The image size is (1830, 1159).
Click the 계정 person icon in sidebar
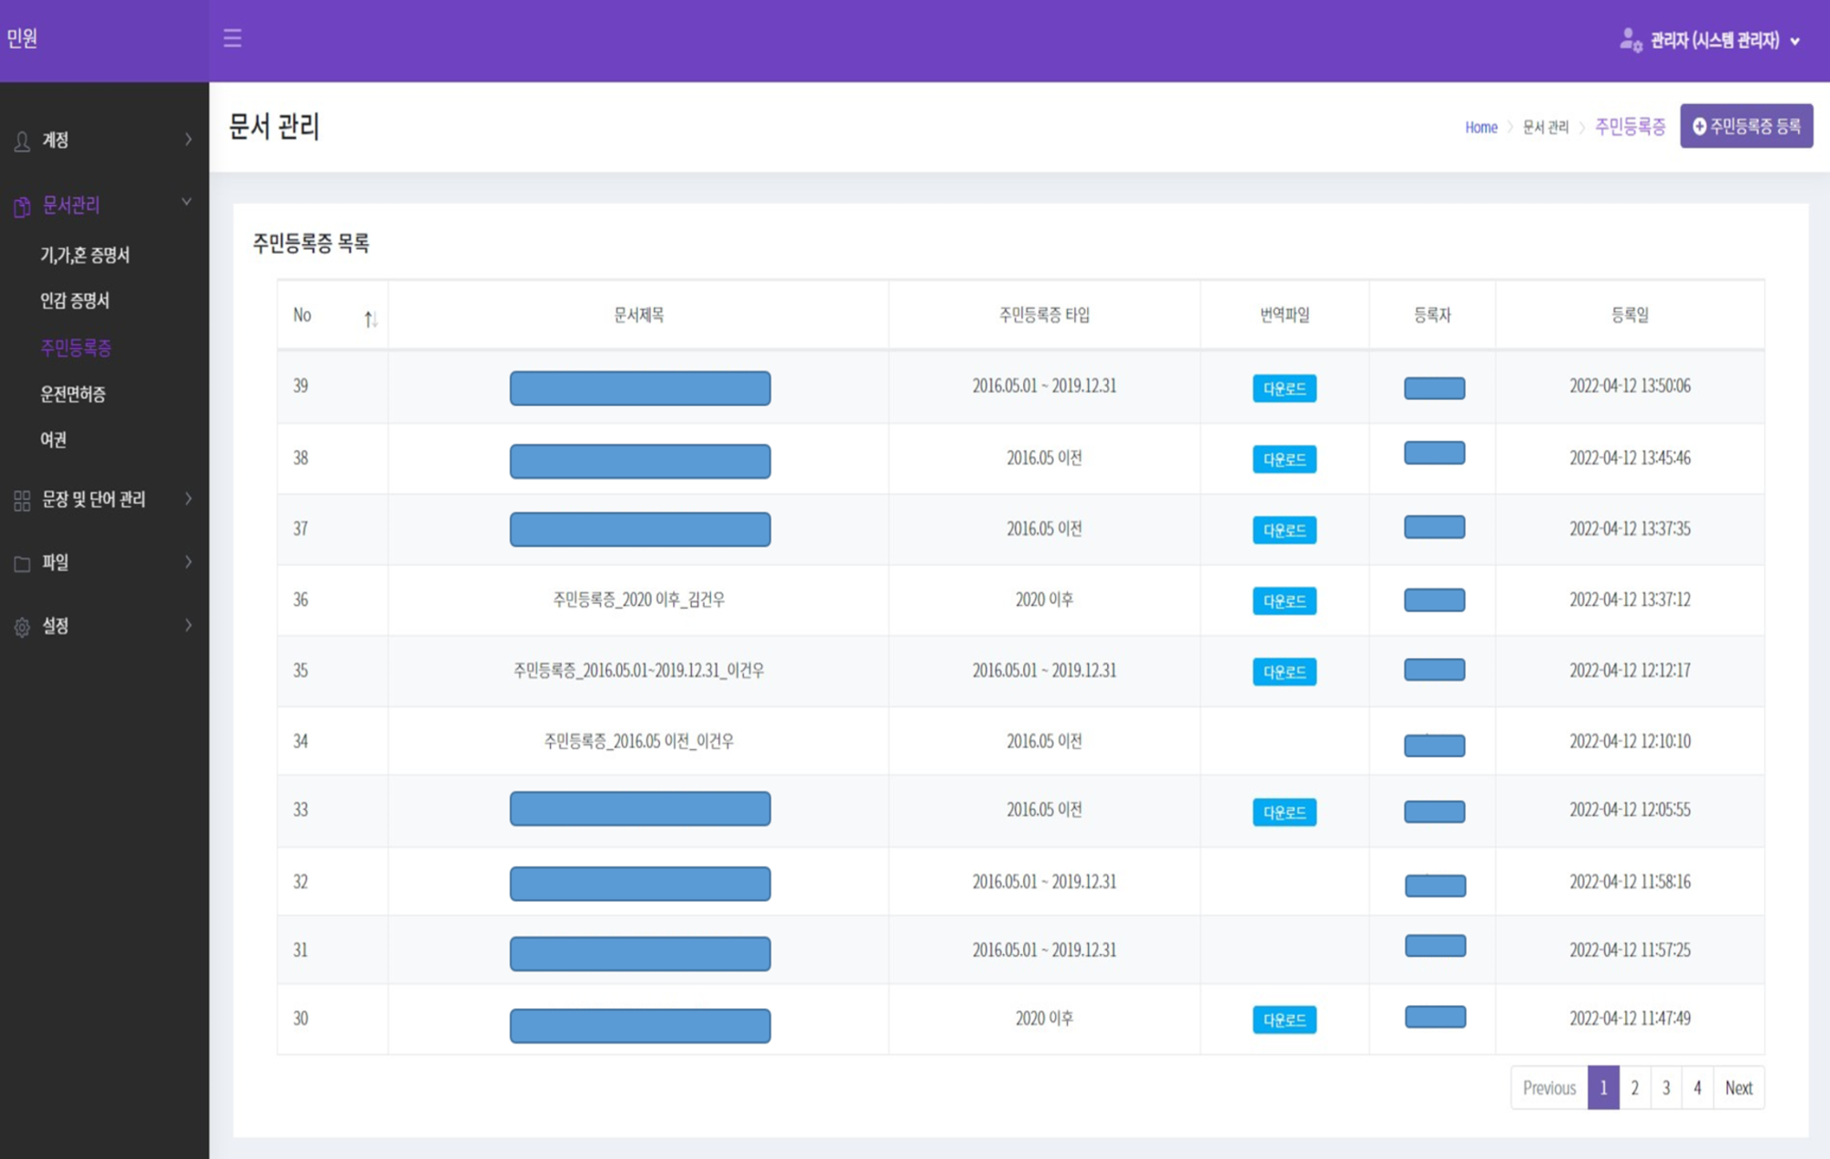[22, 141]
